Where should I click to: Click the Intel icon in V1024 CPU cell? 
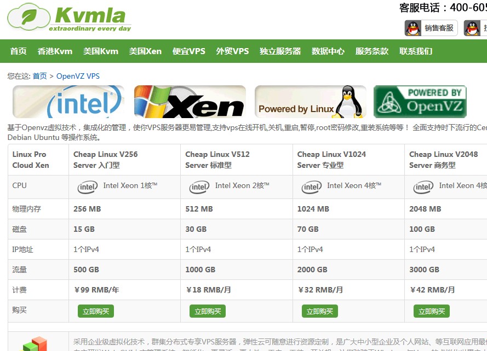[311, 187]
